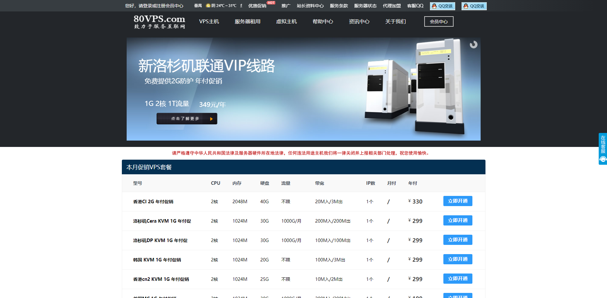
Task: Click the weather forecast cloud icon
Action: pos(208,6)
